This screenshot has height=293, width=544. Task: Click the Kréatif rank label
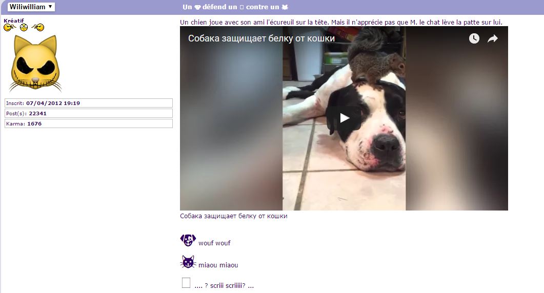point(13,20)
